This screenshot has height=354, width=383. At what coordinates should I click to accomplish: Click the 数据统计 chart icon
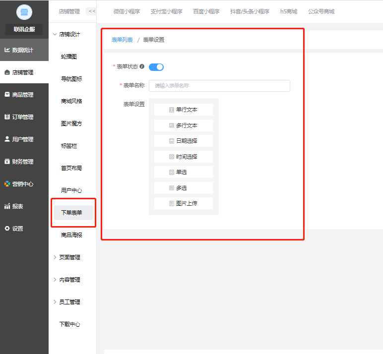tap(7, 50)
